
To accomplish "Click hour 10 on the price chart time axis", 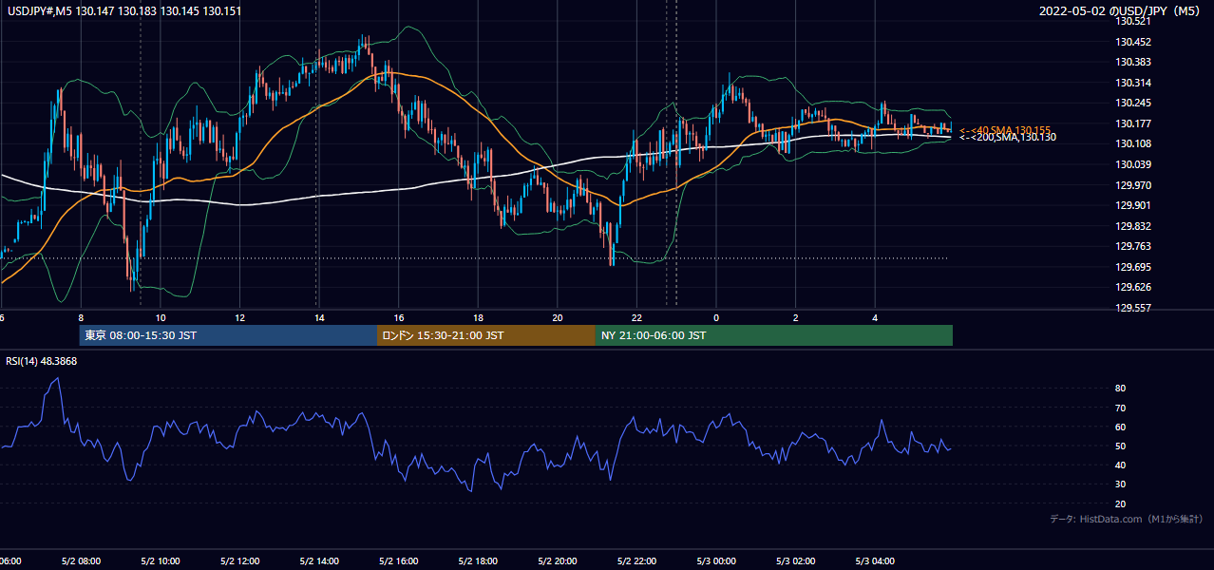I will point(161,317).
